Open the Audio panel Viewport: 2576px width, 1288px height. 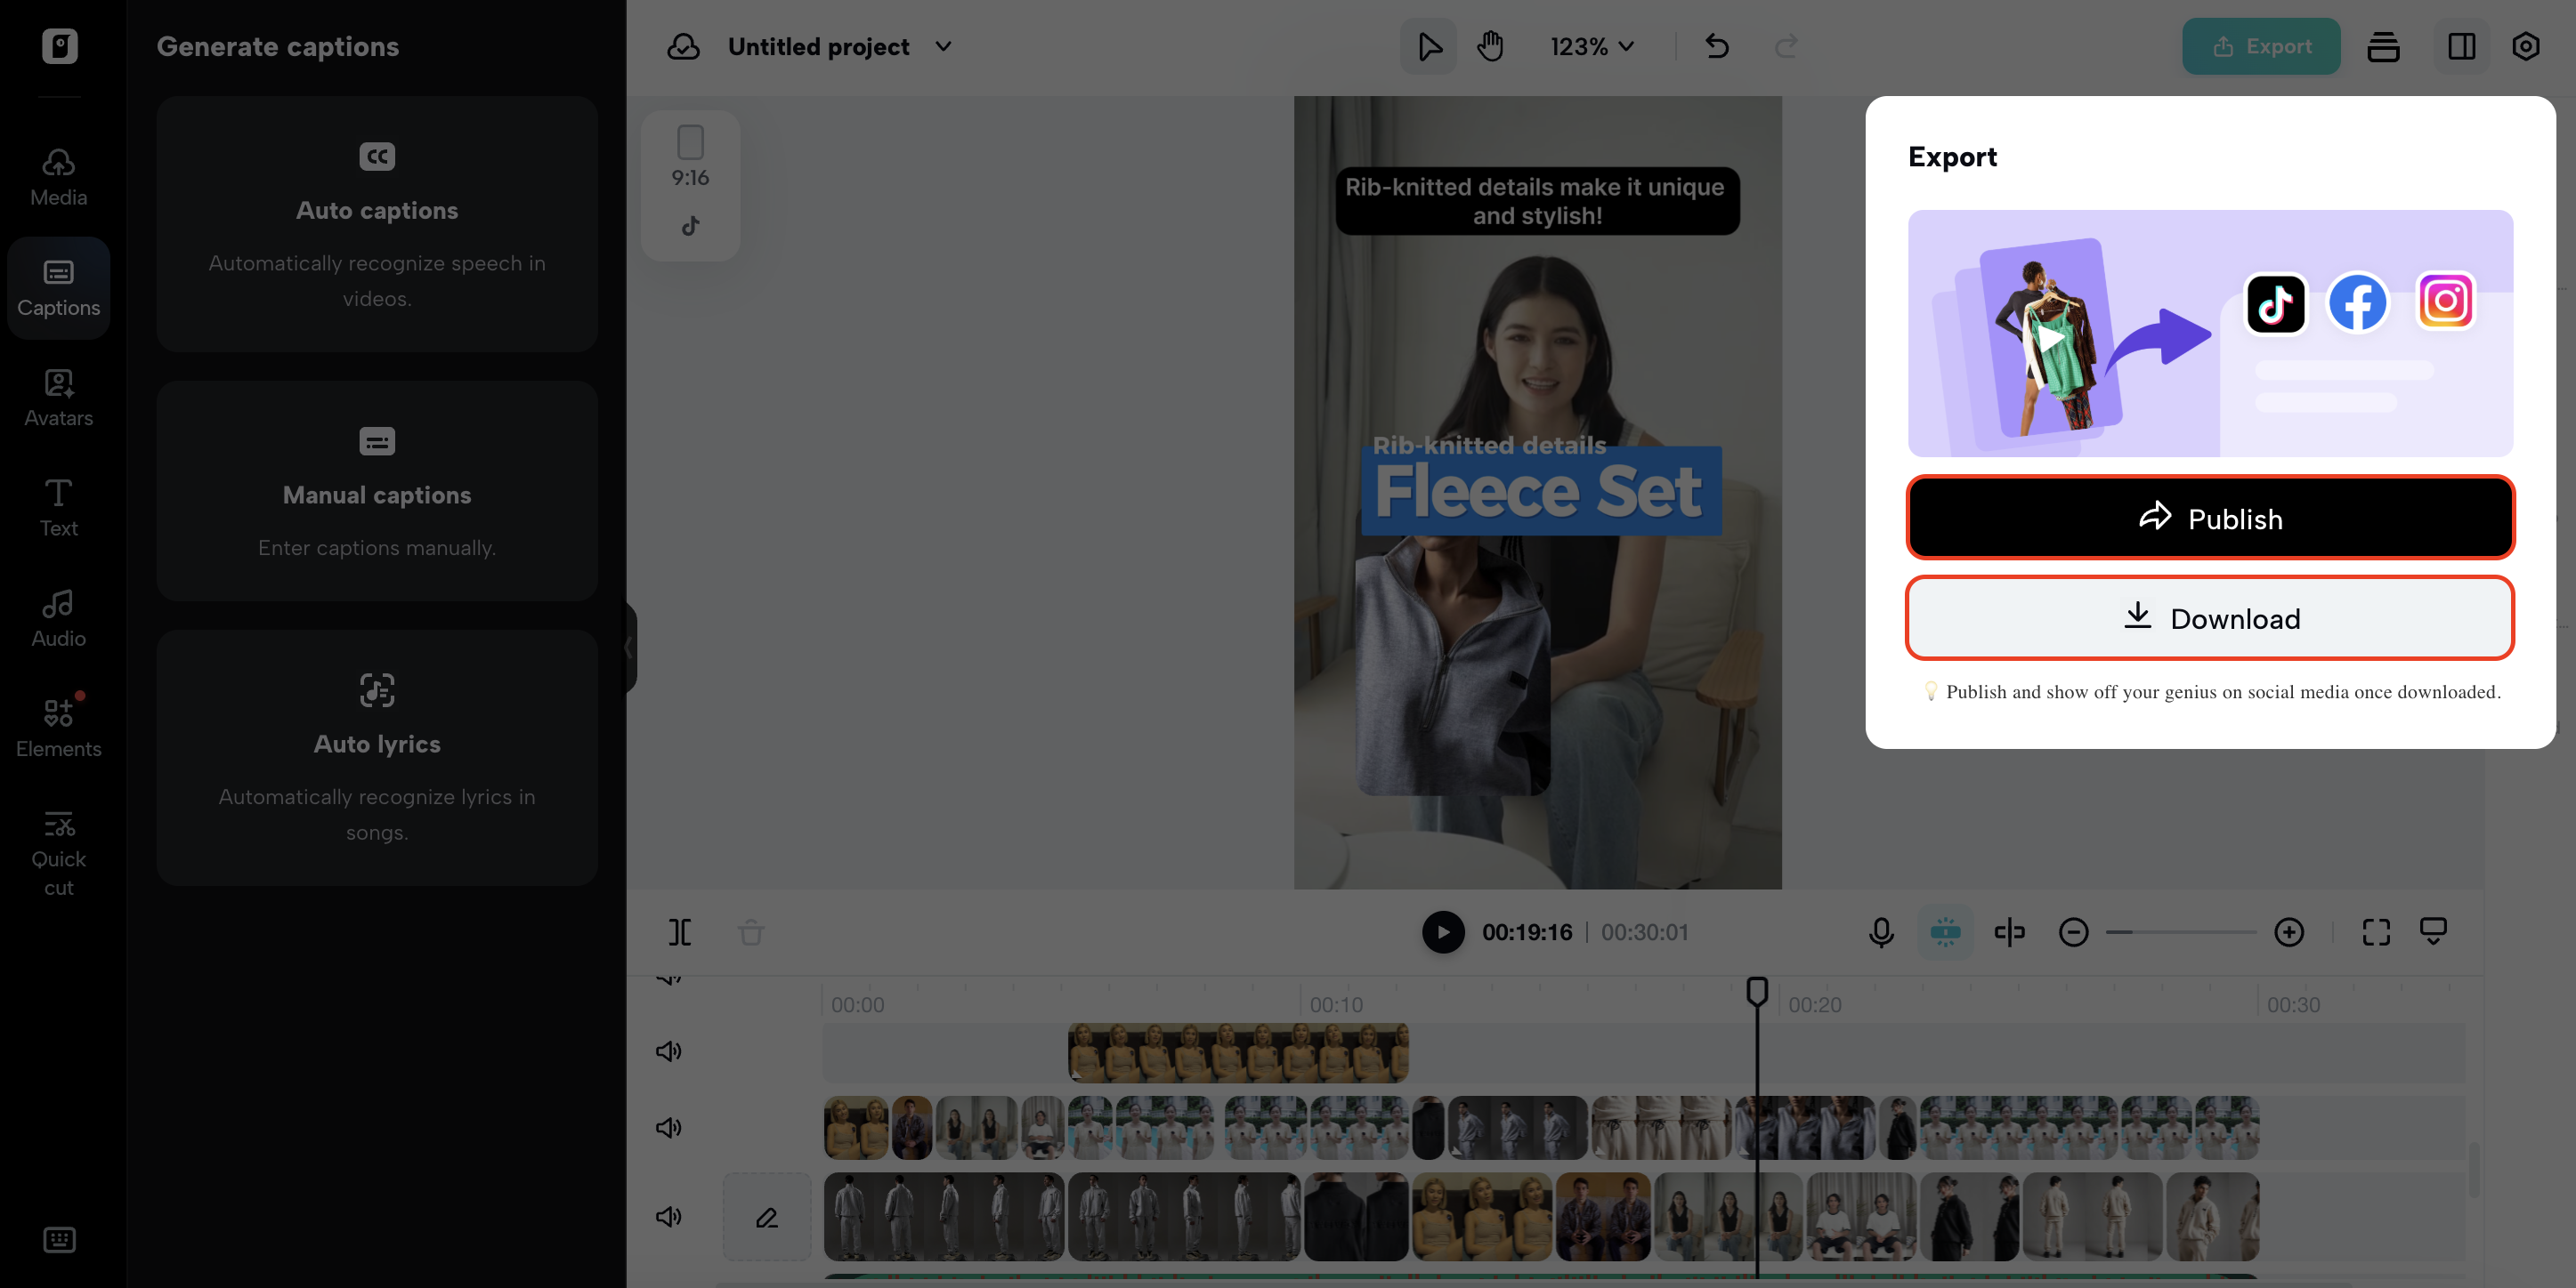point(57,618)
